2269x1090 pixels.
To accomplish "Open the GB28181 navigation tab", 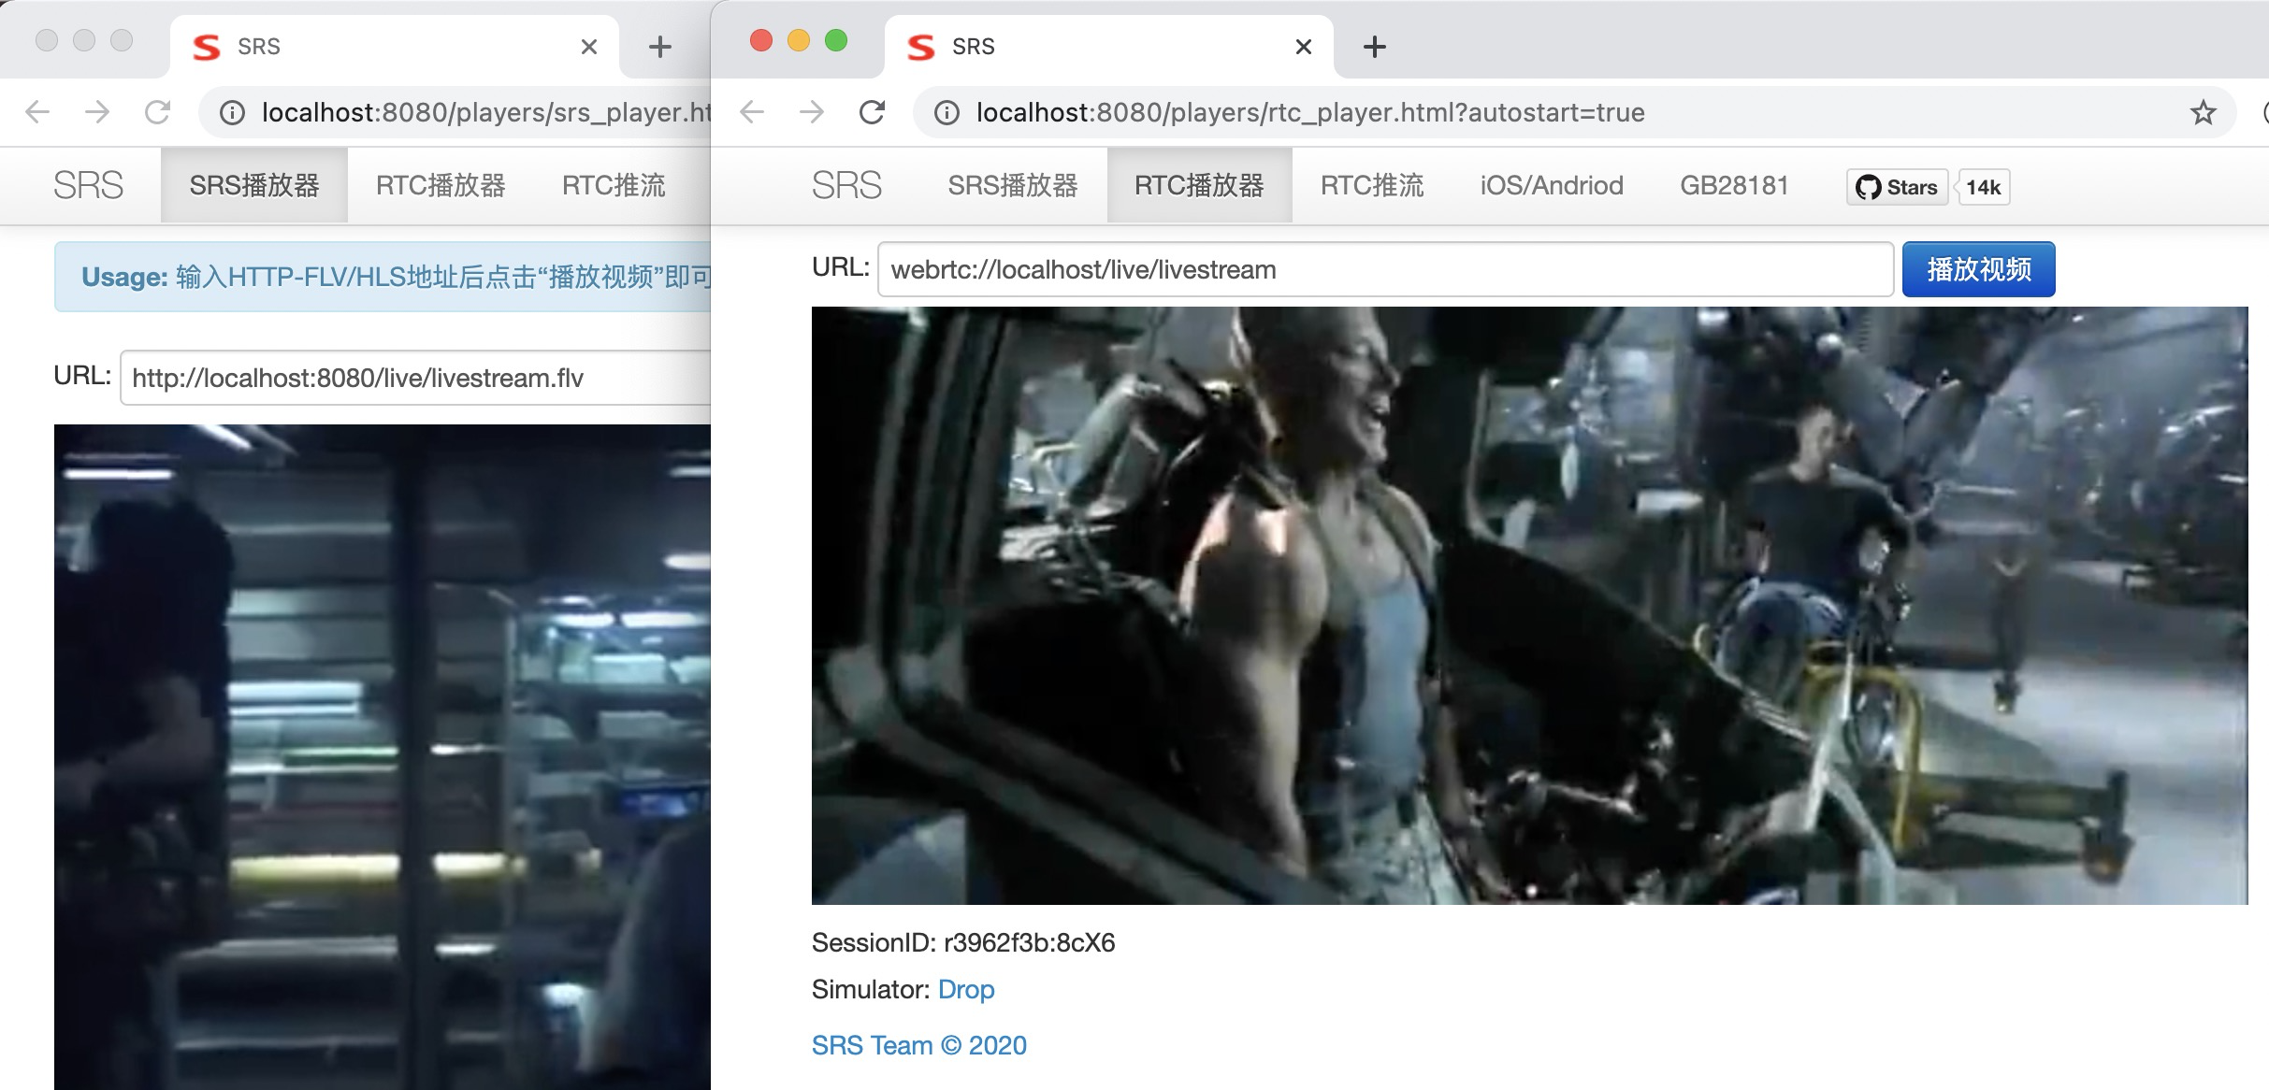I will (1733, 185).
